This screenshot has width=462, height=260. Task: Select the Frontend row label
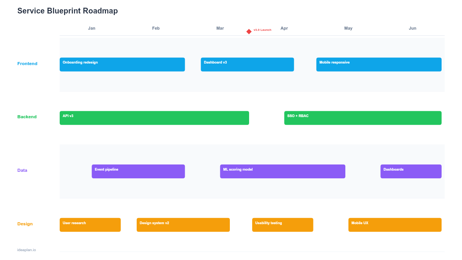click(x=27, y=64)
